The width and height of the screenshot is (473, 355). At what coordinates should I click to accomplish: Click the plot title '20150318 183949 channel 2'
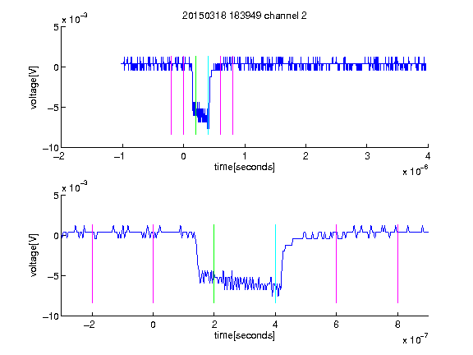pyautogui.click(x=245, y=16)
